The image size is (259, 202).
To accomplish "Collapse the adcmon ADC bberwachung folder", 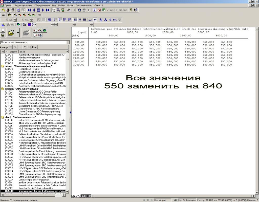I will pos(3,89).
